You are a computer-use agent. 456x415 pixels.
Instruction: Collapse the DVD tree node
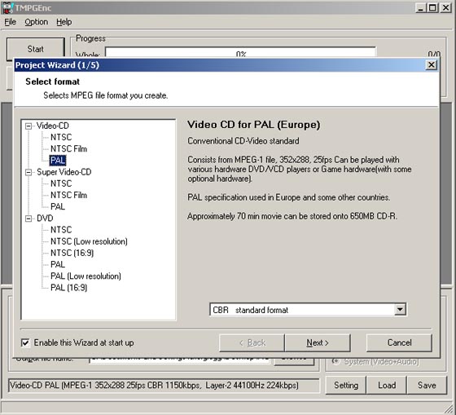pos(28,219)
